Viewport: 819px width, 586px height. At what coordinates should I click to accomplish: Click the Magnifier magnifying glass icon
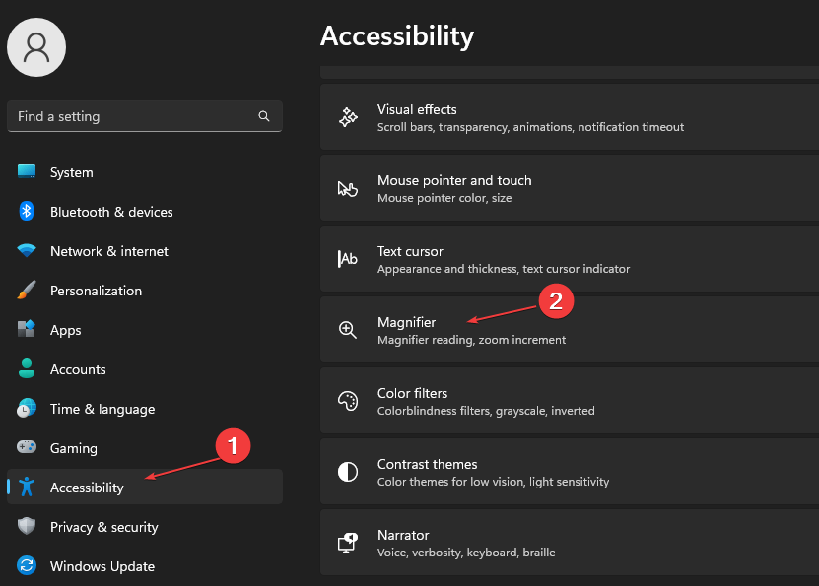(348, 329)
